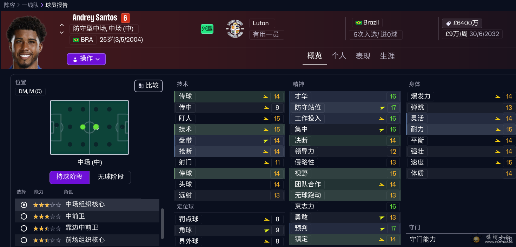Click the compare icon in 比较 button
The image size is (516, 247).
coord(141,86)
